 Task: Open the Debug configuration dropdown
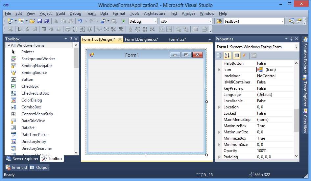[143, 21]
